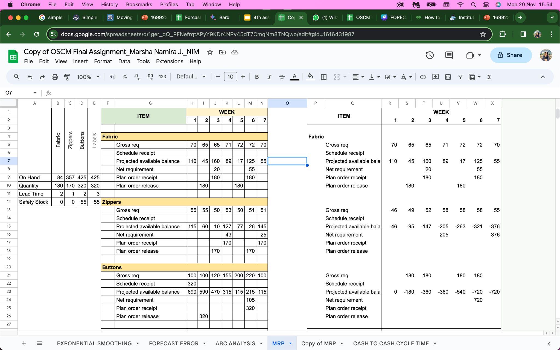Open the comments panel icon
Screen dimensions: 560x350
click(x=449, y=55)
